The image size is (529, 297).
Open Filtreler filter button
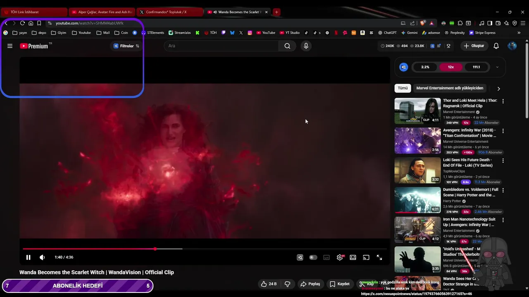tap(126, 46)
